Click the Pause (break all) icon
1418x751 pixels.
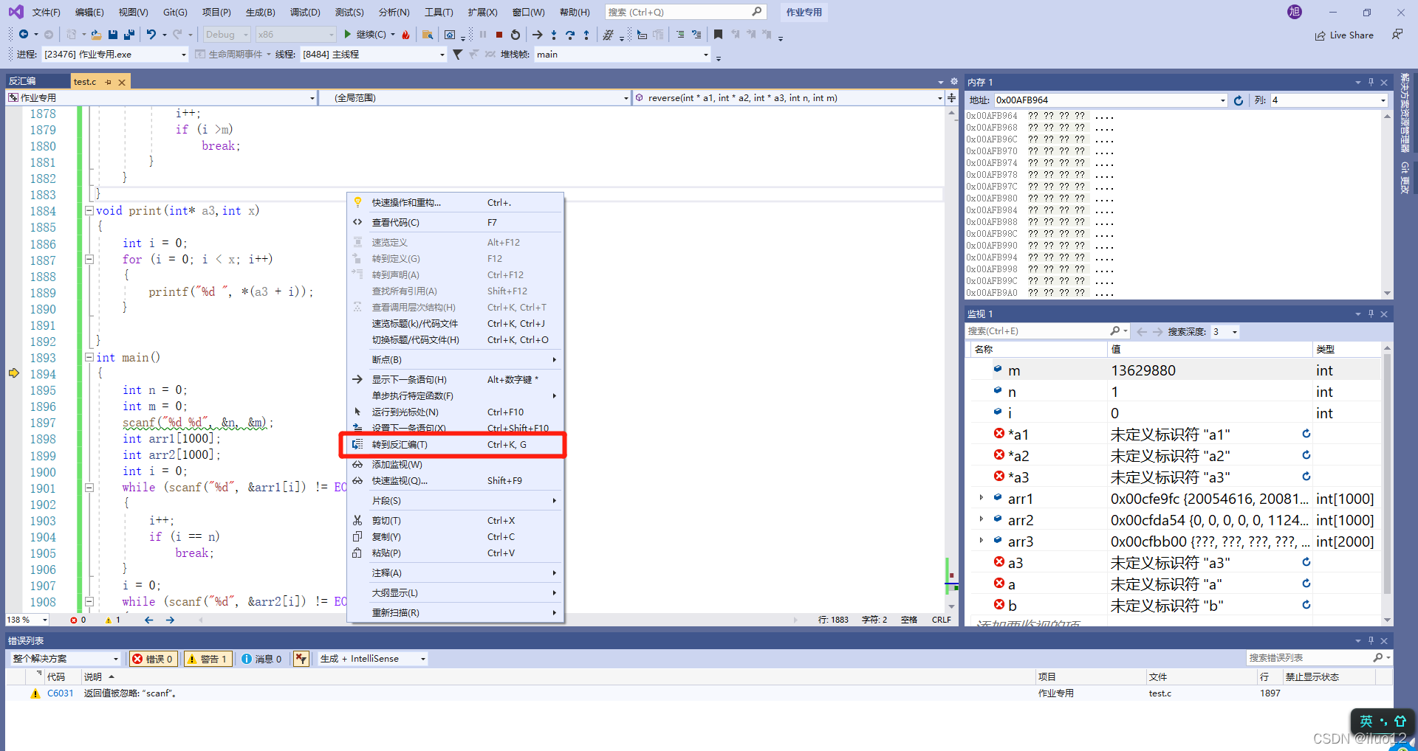483,35
